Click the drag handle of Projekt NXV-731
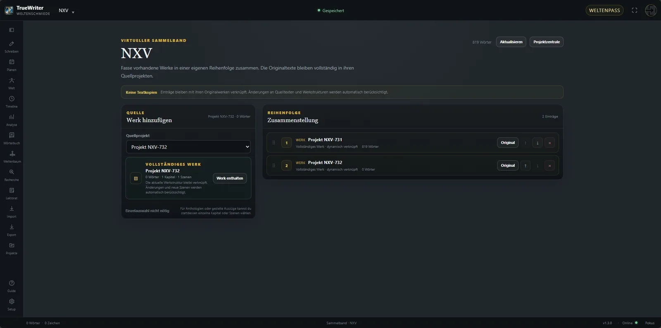The width and height of the screenshot is (661, 328). (x=273, y=143)
